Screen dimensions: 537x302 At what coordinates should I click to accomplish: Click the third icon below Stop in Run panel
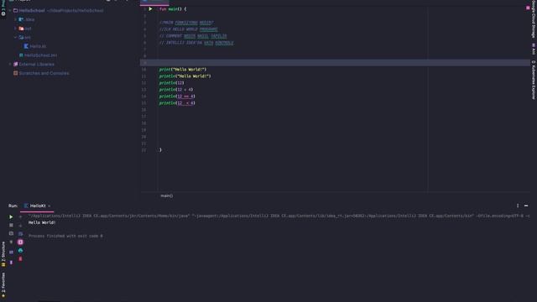coord(11,252)
